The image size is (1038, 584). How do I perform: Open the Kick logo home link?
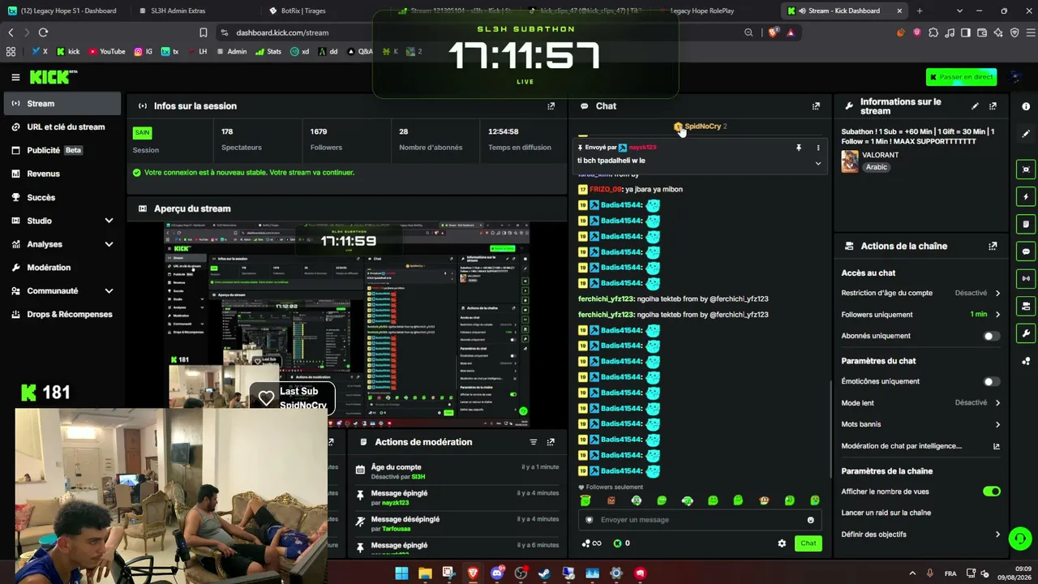(53, 77)
